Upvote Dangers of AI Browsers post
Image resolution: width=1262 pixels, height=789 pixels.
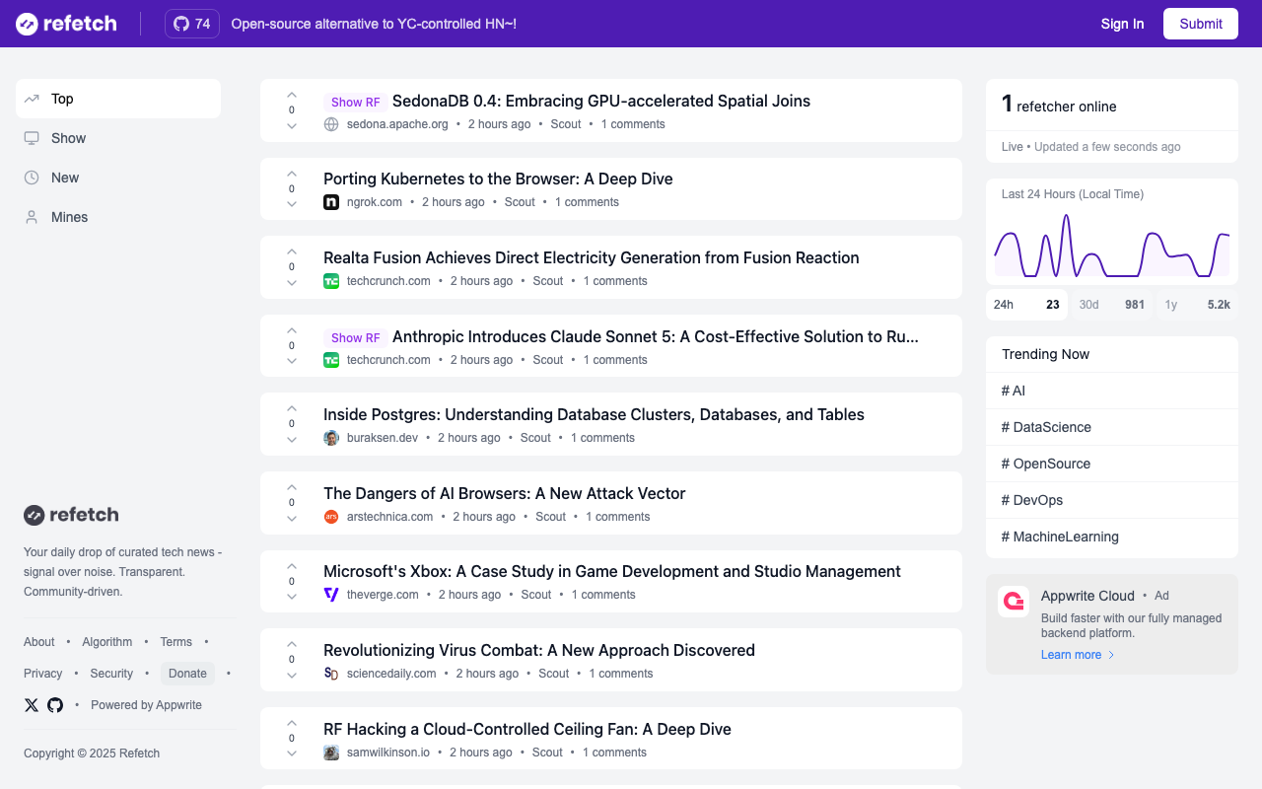[x=292, y=487]
